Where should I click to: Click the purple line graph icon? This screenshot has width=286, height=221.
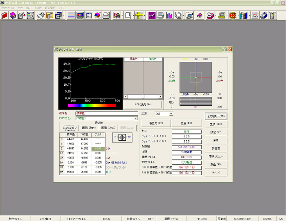pos(152,15)
